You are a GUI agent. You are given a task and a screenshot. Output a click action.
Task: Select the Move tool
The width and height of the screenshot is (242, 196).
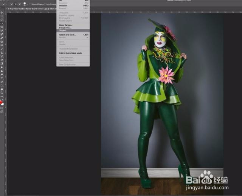pyautogui.click(x=2, y=12)
